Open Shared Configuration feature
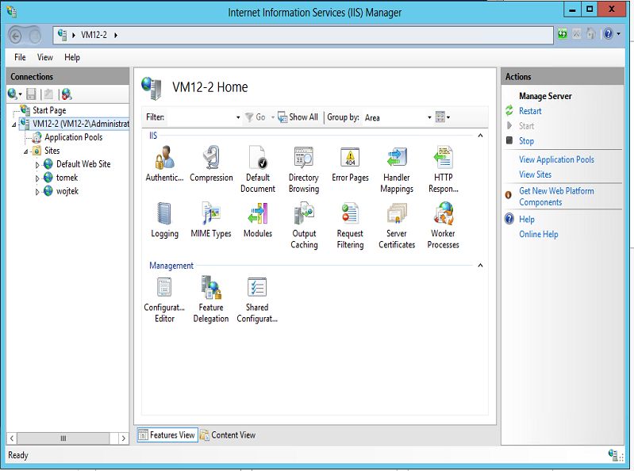 pyautogui.click(x=257, y=300)
